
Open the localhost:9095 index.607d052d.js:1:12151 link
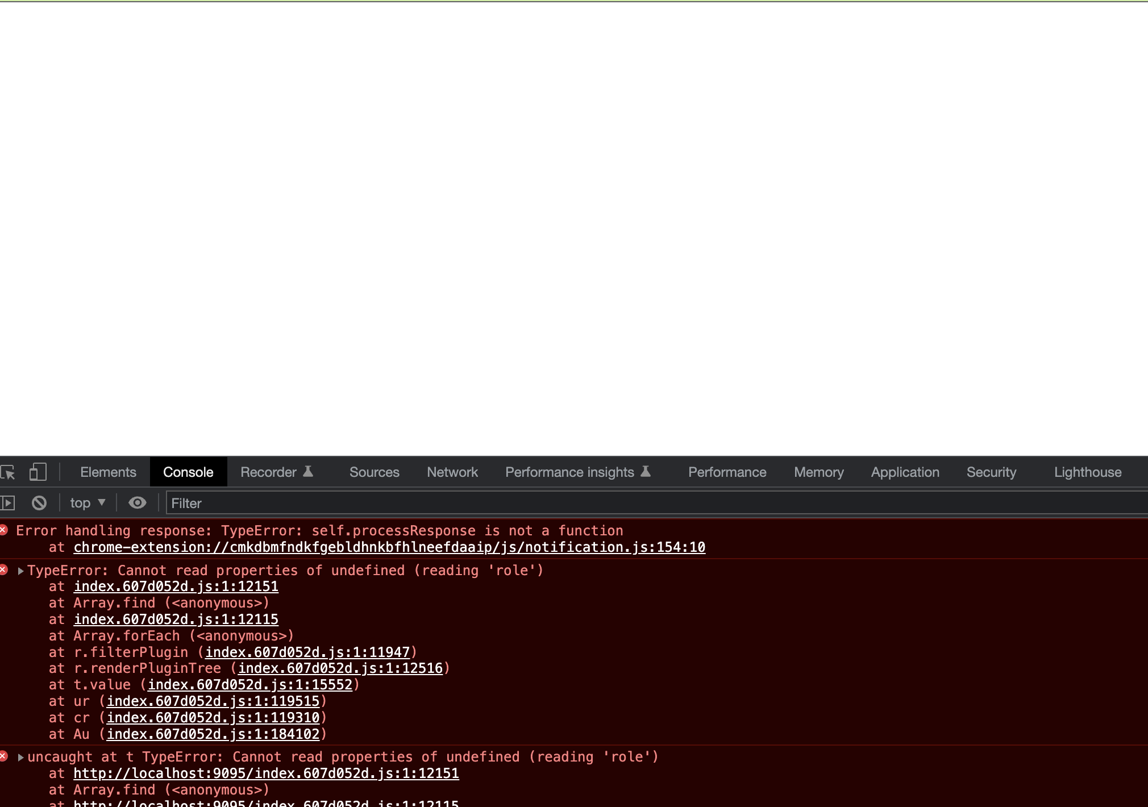click(x=267, y=773)
